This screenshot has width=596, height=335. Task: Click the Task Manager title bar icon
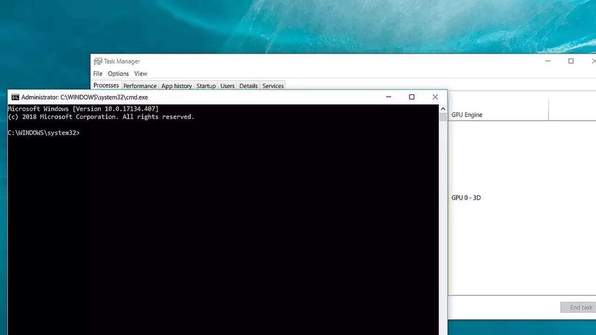98,61
